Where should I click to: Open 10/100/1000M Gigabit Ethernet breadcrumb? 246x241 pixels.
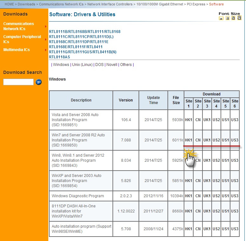(x=160, y=4)
